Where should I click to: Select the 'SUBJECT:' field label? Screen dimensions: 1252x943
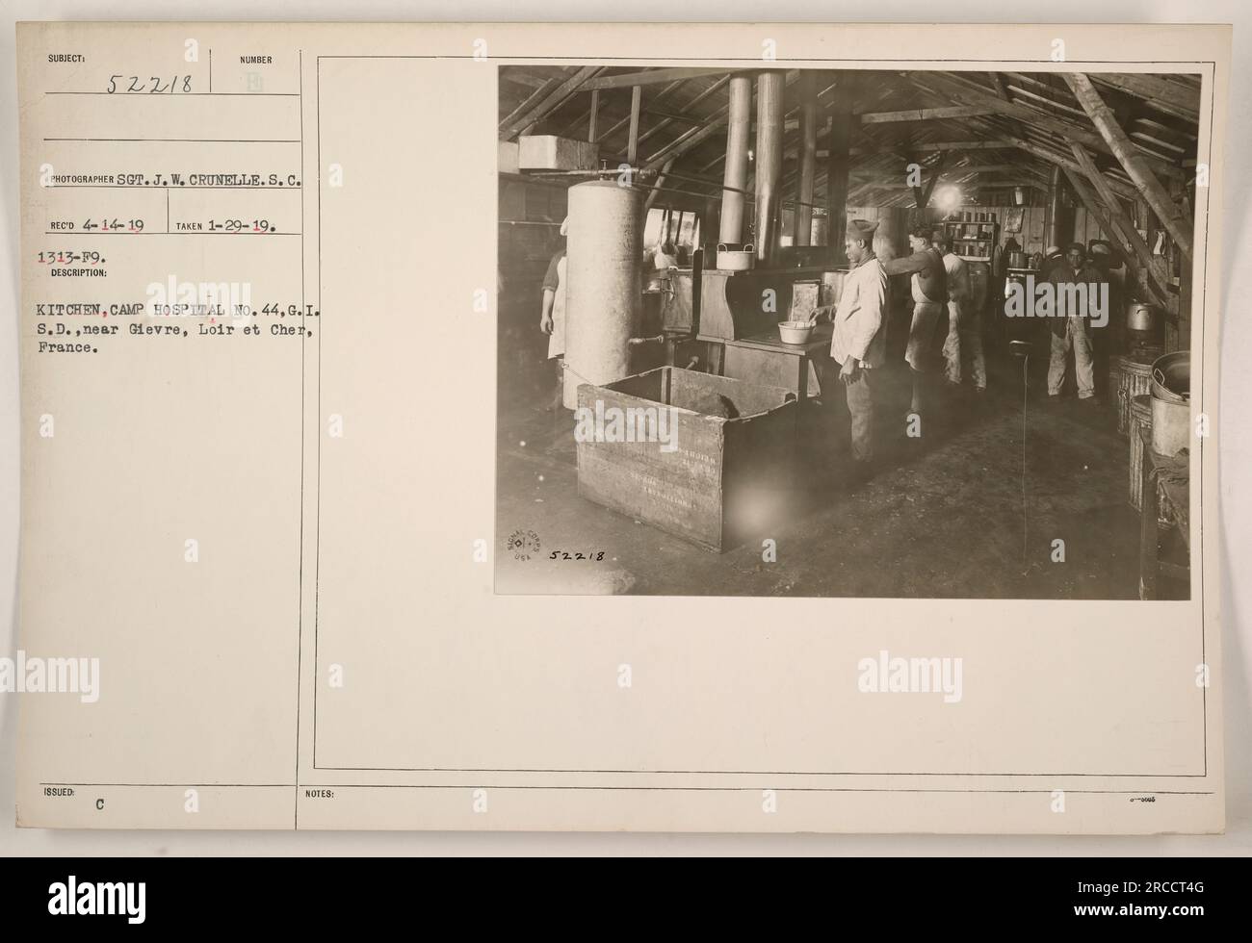point(65,60)
